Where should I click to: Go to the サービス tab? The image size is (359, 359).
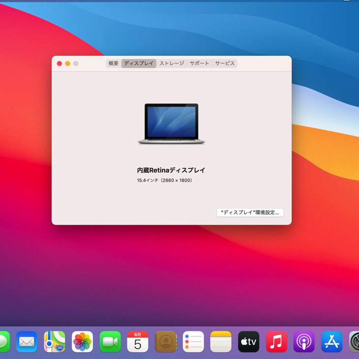[225, 63]
